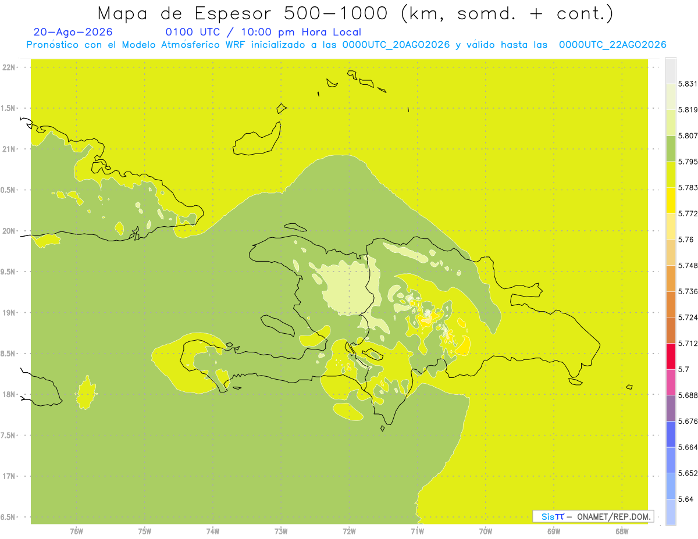Click the longitude label "72W"
The image size is (698, 539).
349,531
